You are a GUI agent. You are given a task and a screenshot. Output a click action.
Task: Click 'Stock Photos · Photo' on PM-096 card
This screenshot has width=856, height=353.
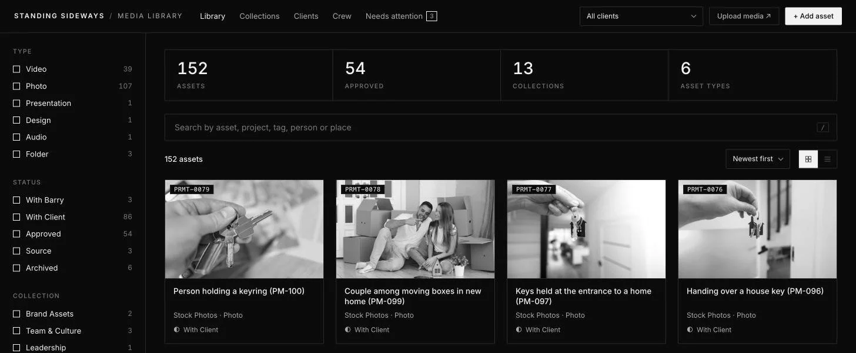721,315
